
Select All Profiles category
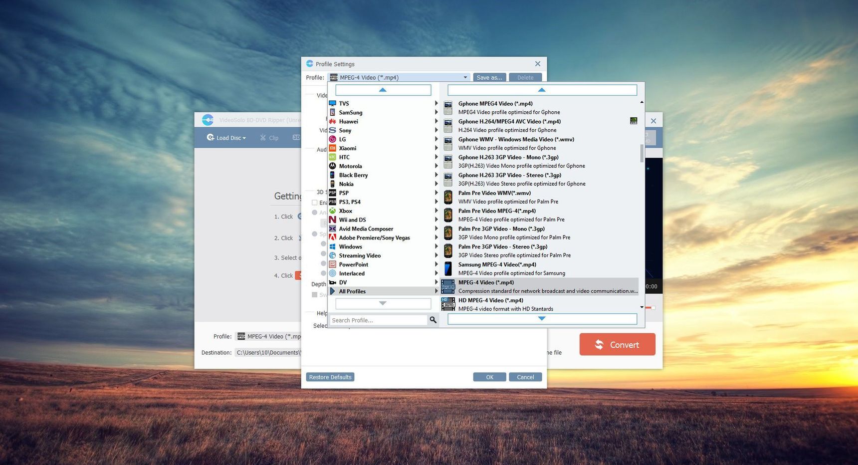point(383,291)
